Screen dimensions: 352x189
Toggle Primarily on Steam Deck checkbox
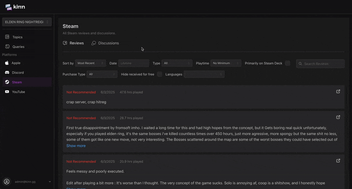click(x=288, y=63)
